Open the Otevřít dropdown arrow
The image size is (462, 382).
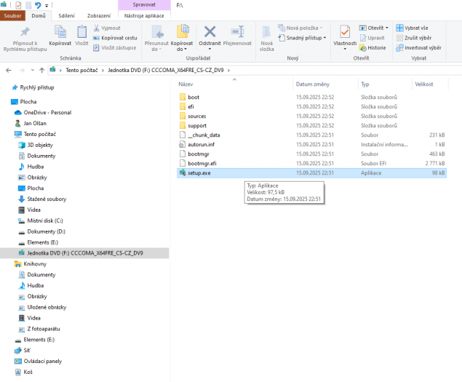[x=387, y=28]
